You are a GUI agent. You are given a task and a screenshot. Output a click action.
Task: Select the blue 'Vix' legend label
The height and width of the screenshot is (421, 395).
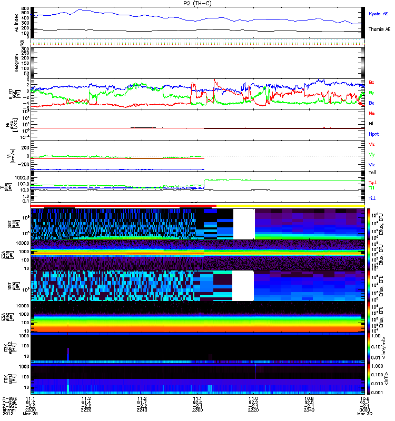point(371,165)
